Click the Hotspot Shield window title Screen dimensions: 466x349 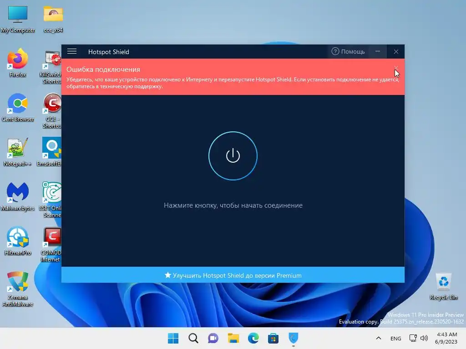(x=108, y=52)
